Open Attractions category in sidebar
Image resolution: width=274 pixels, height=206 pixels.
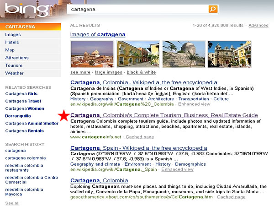coord(17,58)
